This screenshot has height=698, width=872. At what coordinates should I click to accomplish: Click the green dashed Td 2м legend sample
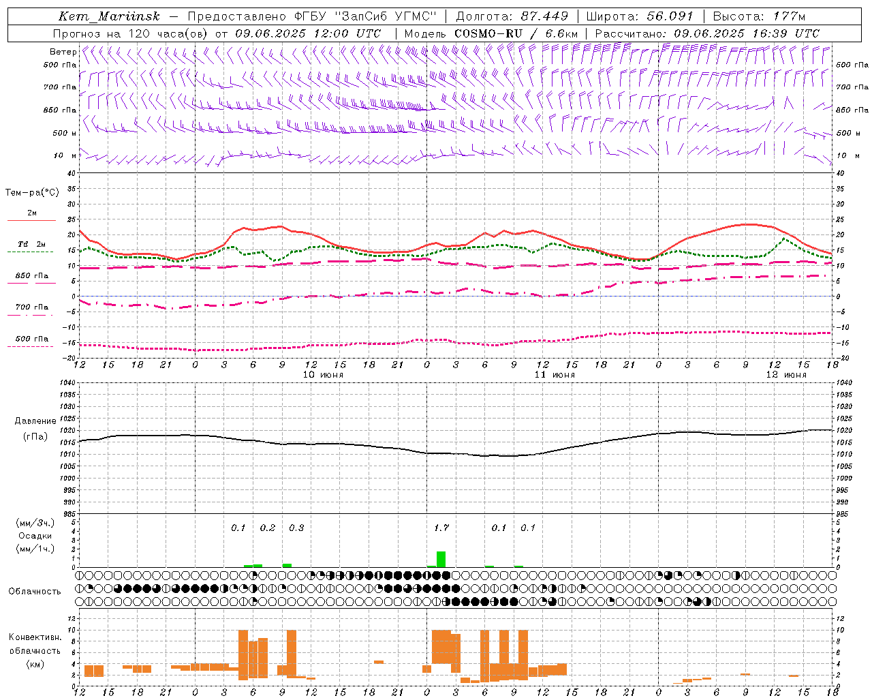pyautogui.click(x=30, y=252)
